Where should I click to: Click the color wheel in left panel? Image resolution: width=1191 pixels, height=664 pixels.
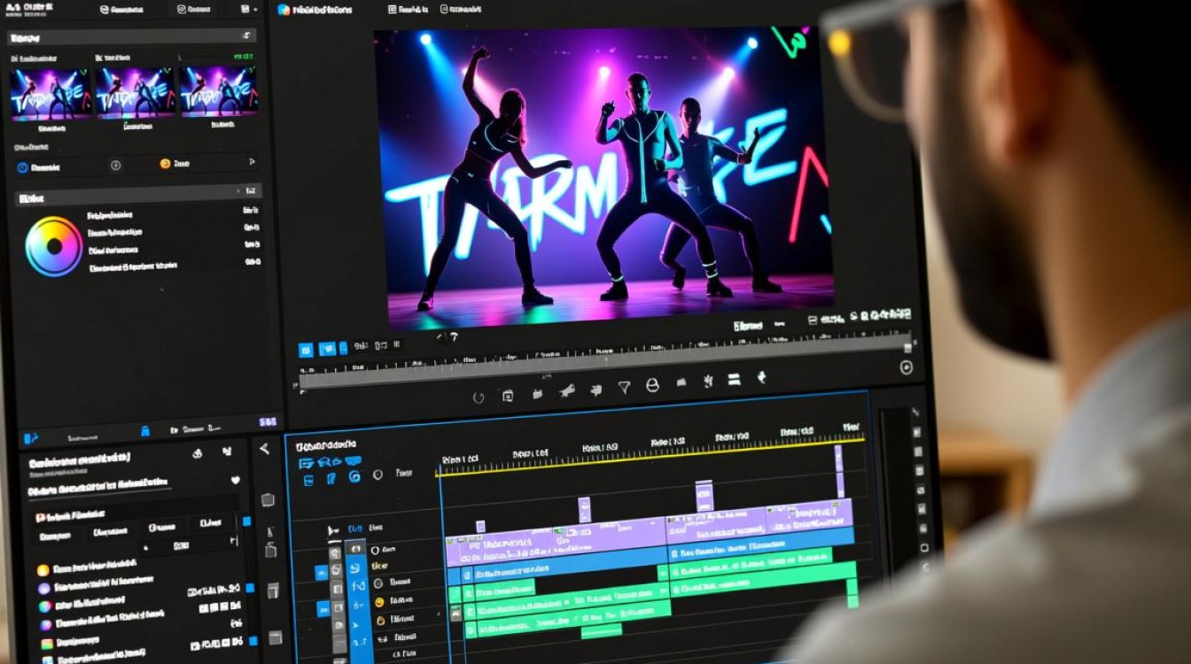coord(53,246)
